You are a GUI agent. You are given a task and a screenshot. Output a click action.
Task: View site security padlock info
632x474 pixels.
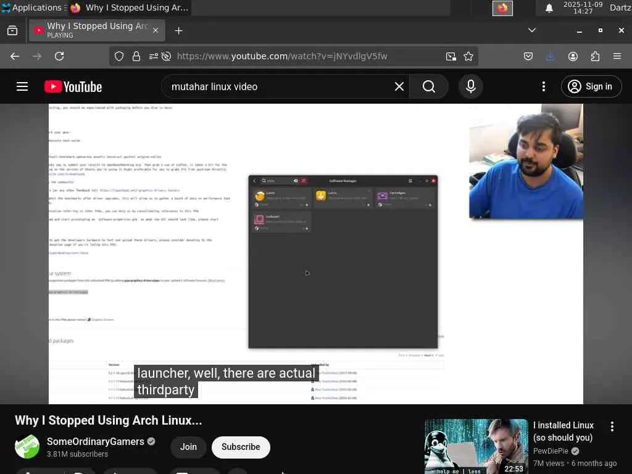tap(136, 56)
